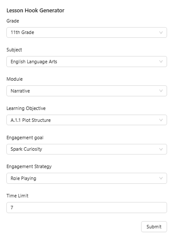This screenshot has height=236, width=173.
Task: Click the Engagement Strategy chevron arrow
Action: pyautogui.click(x=161, y=178)
